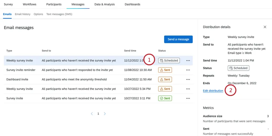Switch to the Email history tab
The width and height of the screenshot is (272, 136).
[23, 14]
